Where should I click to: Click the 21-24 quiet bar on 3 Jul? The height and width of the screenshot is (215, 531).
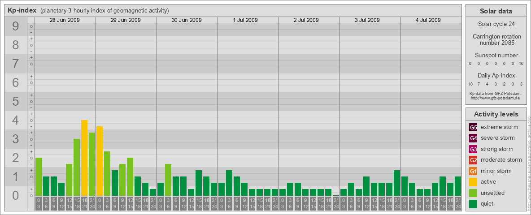397,183
